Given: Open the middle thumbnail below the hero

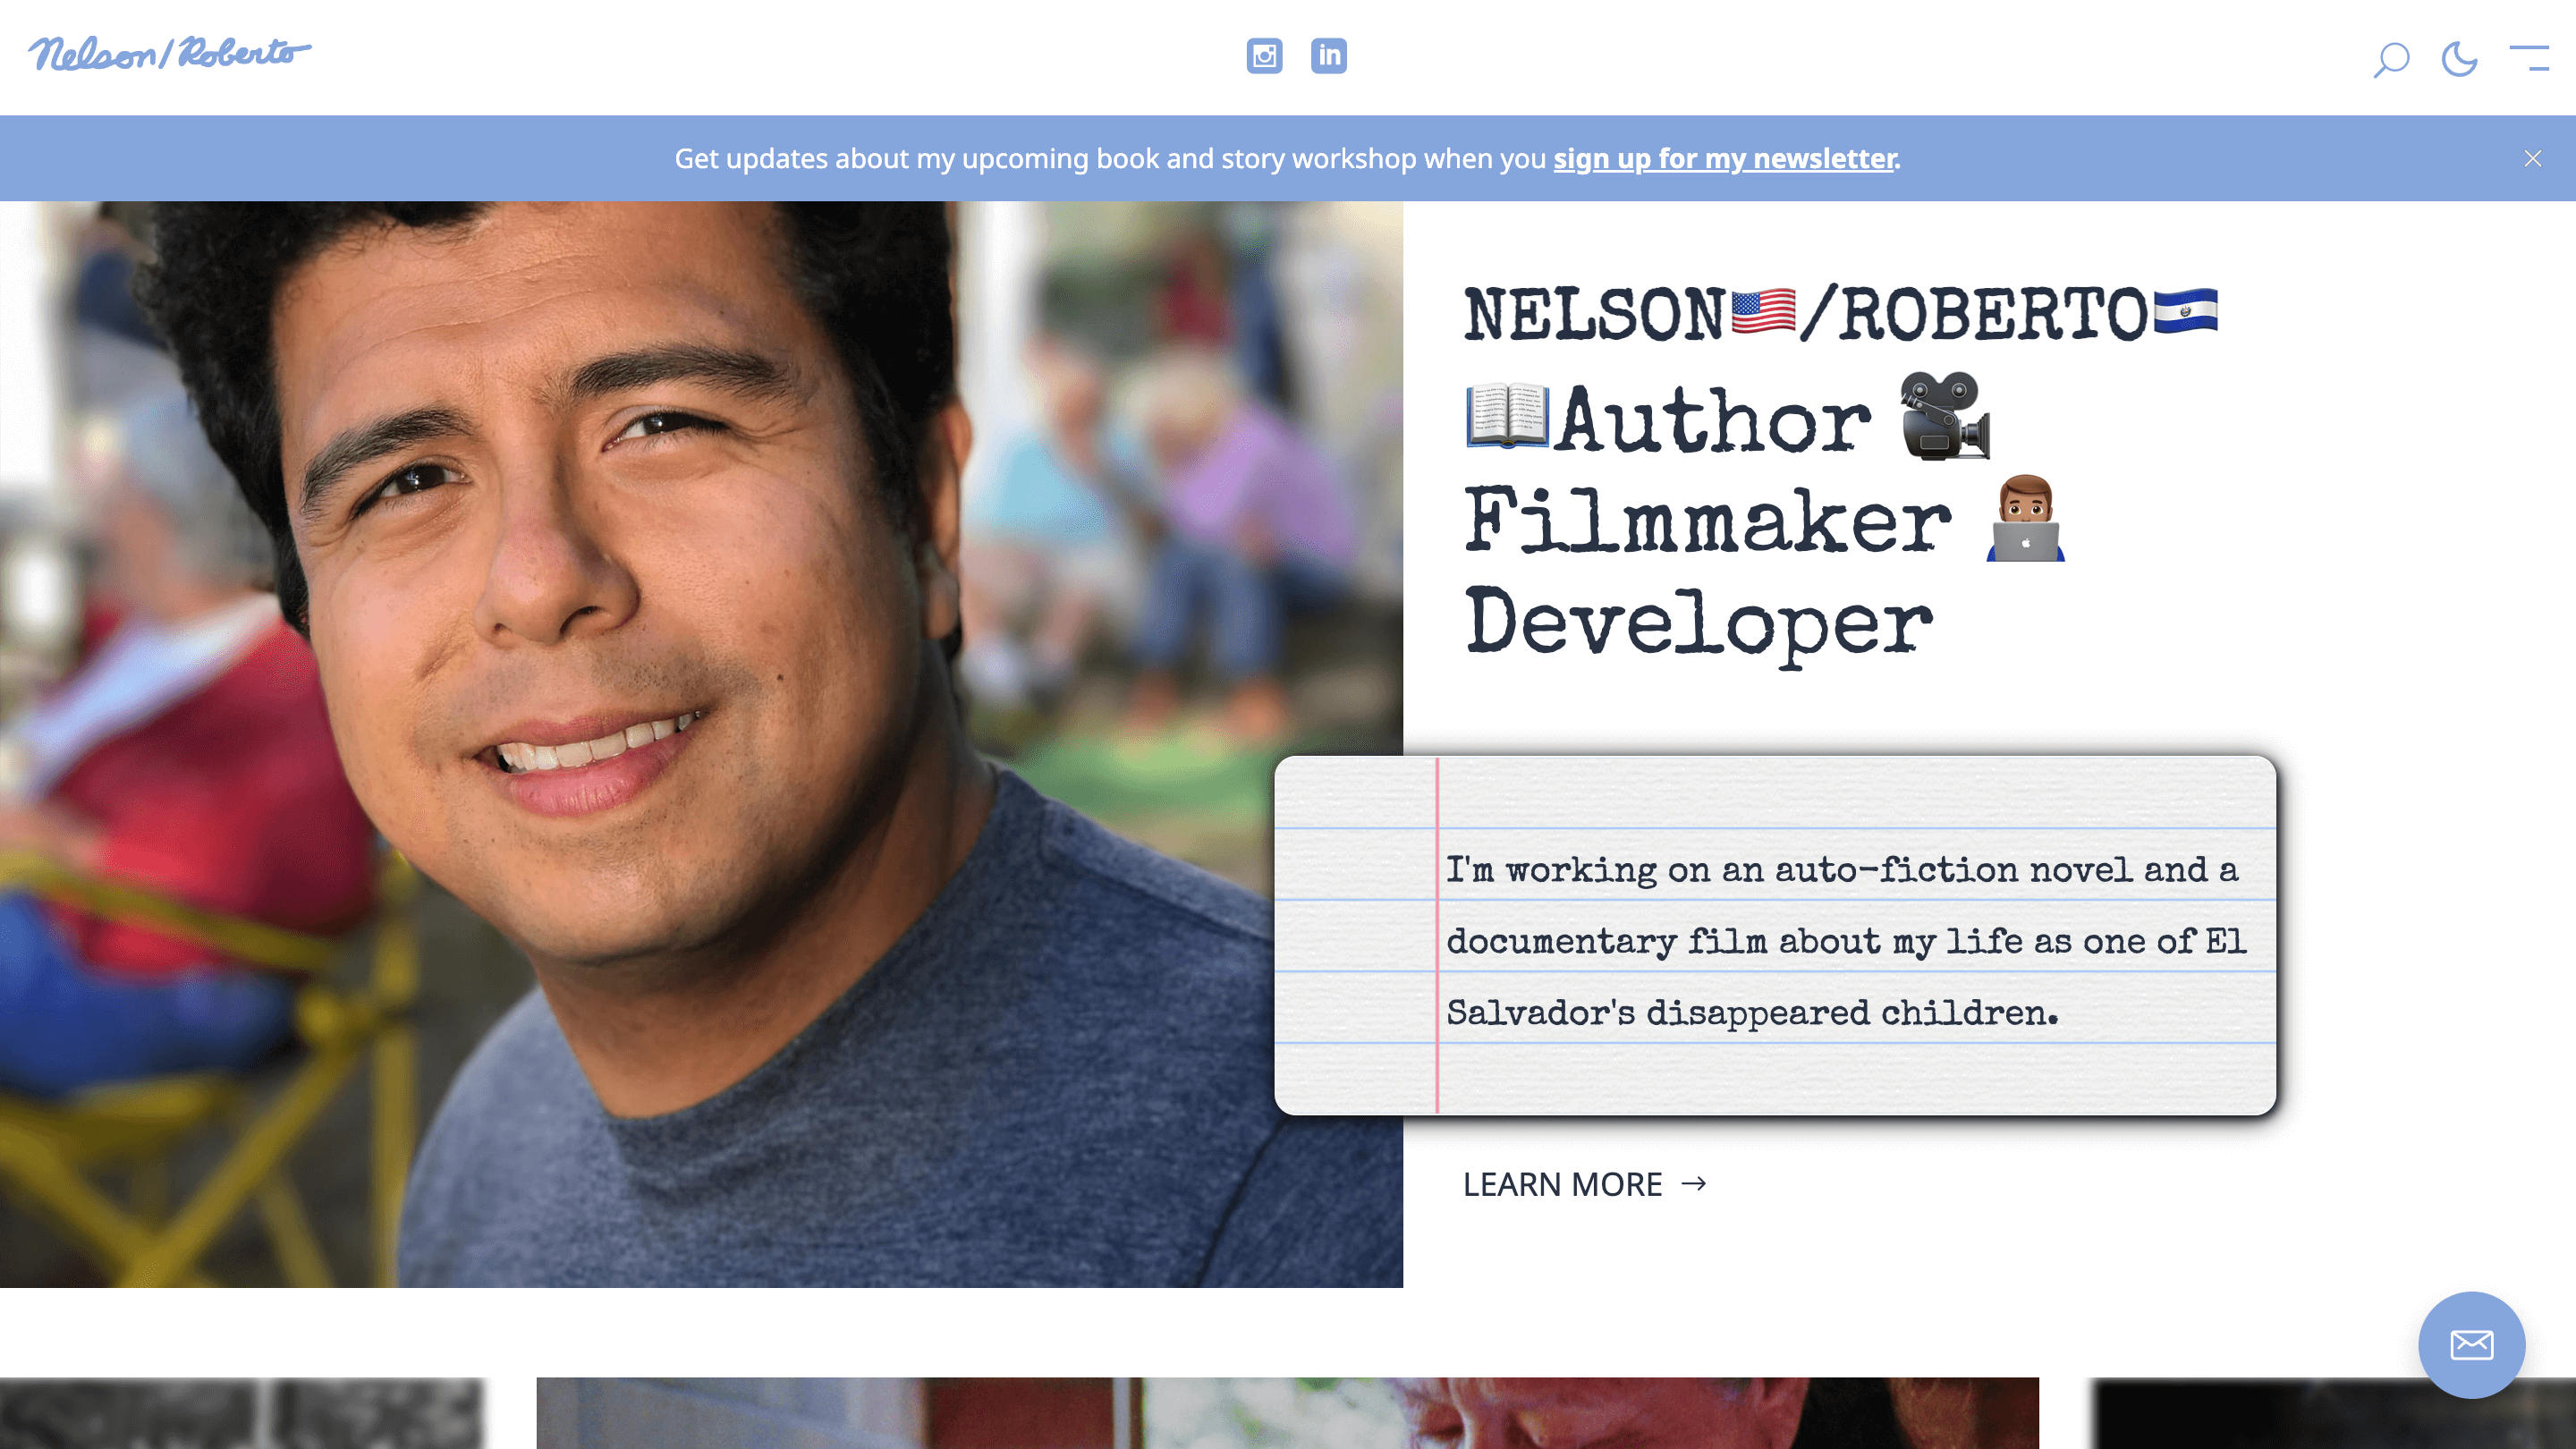Looking at the screenshot, I should pos(1287,1412).
